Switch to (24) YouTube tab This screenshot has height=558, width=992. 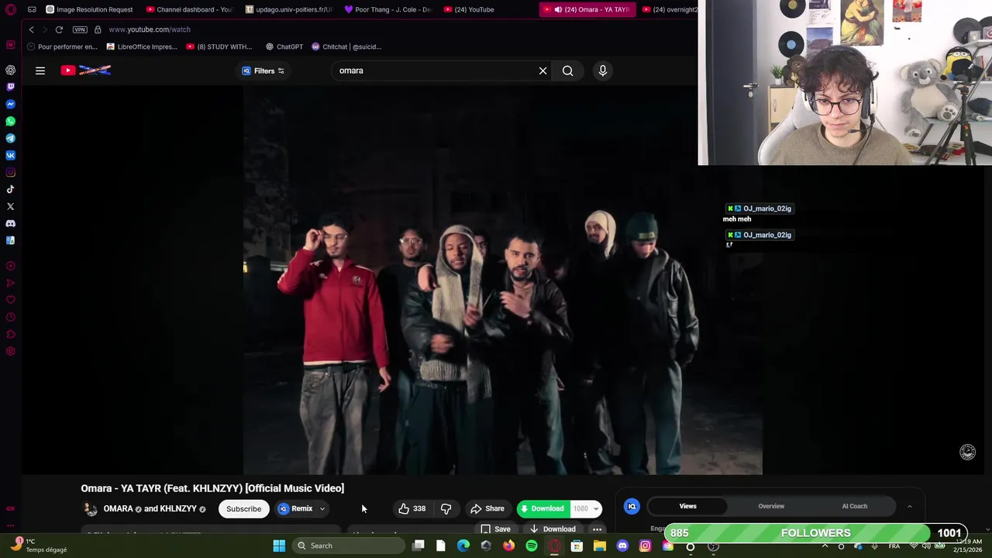pos(470,9)
